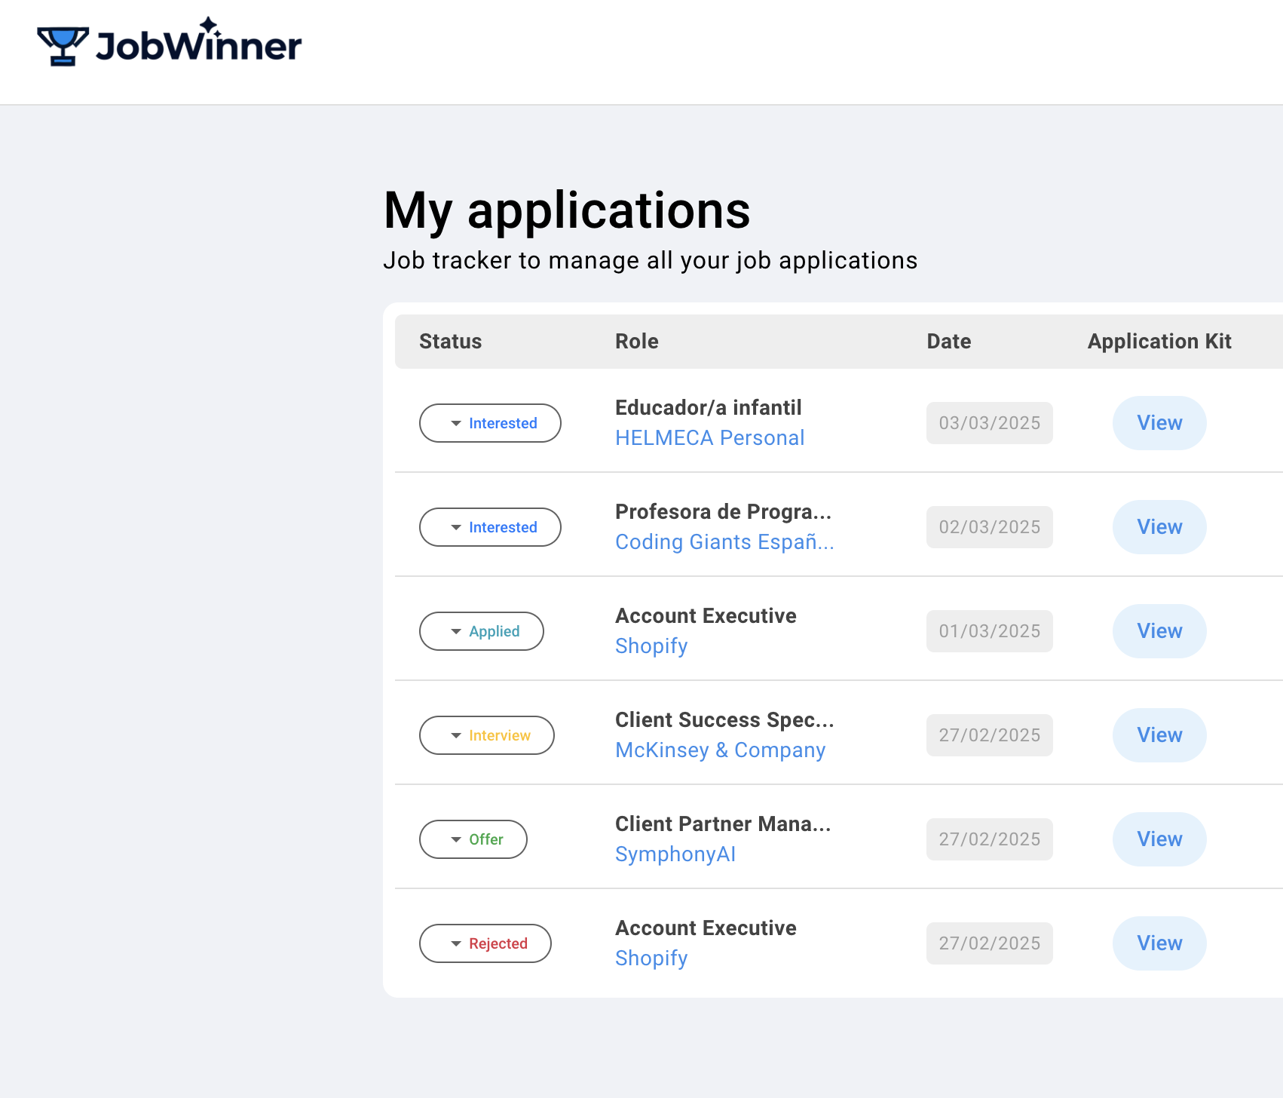Select the Educador/a infantil role title

point(708,408)
